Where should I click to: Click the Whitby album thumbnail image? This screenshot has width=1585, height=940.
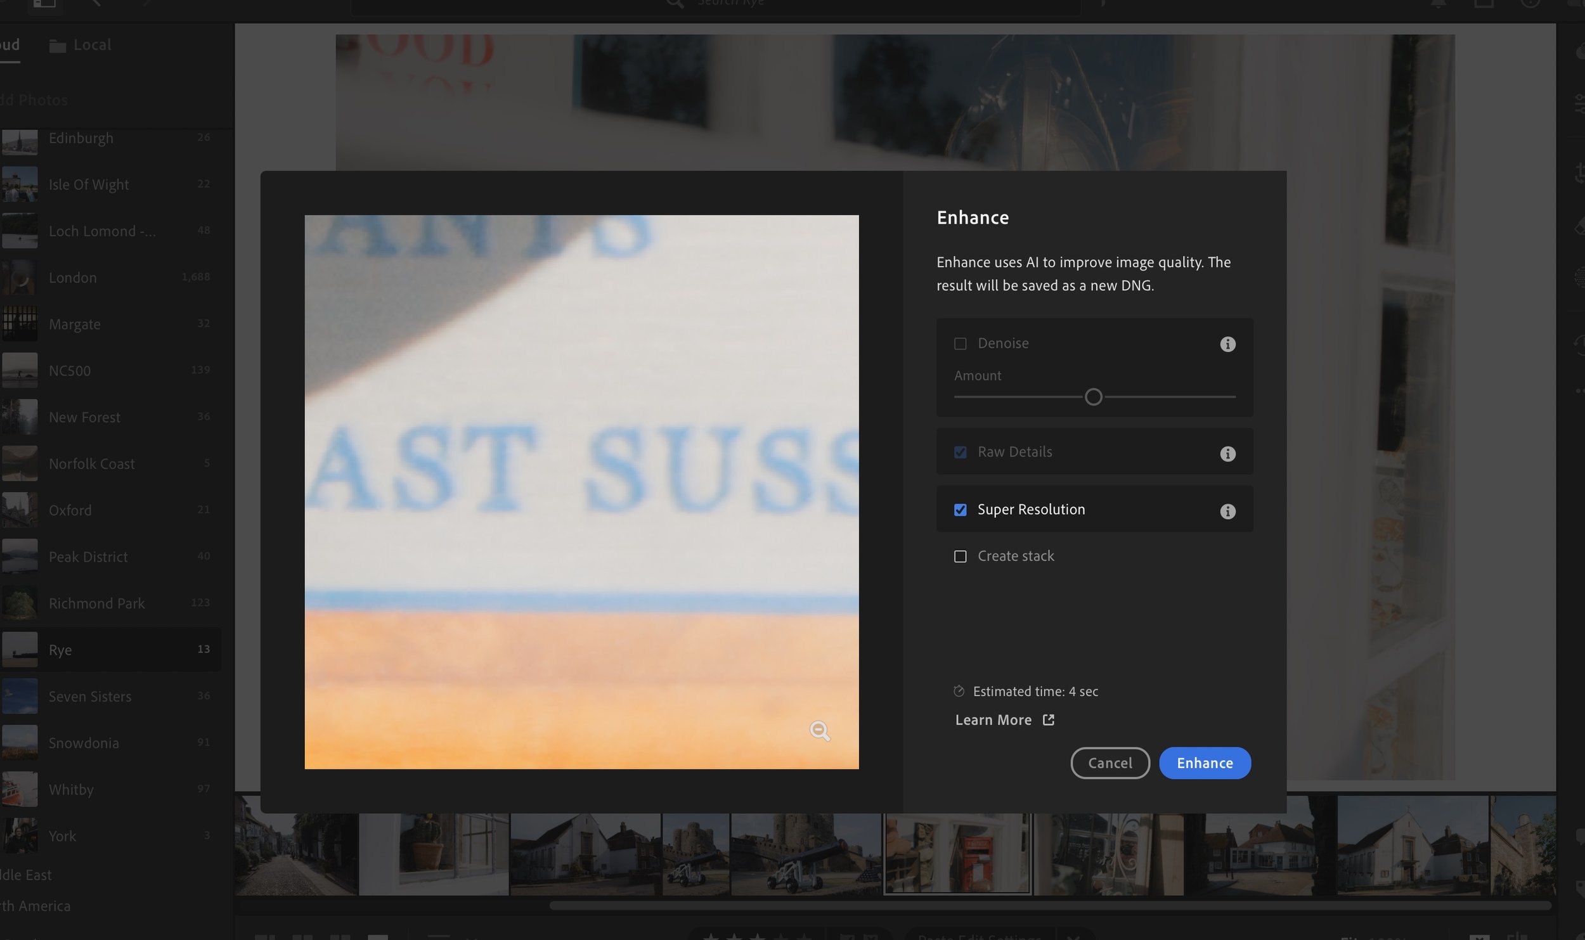coord(20,789)
